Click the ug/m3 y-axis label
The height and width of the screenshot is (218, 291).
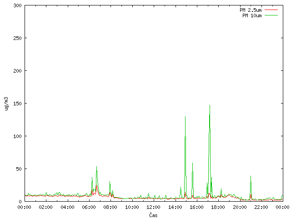coord(6,104)
